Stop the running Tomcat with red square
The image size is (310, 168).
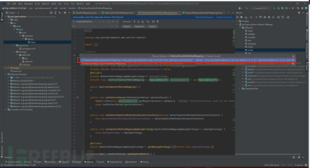click(x=293, y=8)
